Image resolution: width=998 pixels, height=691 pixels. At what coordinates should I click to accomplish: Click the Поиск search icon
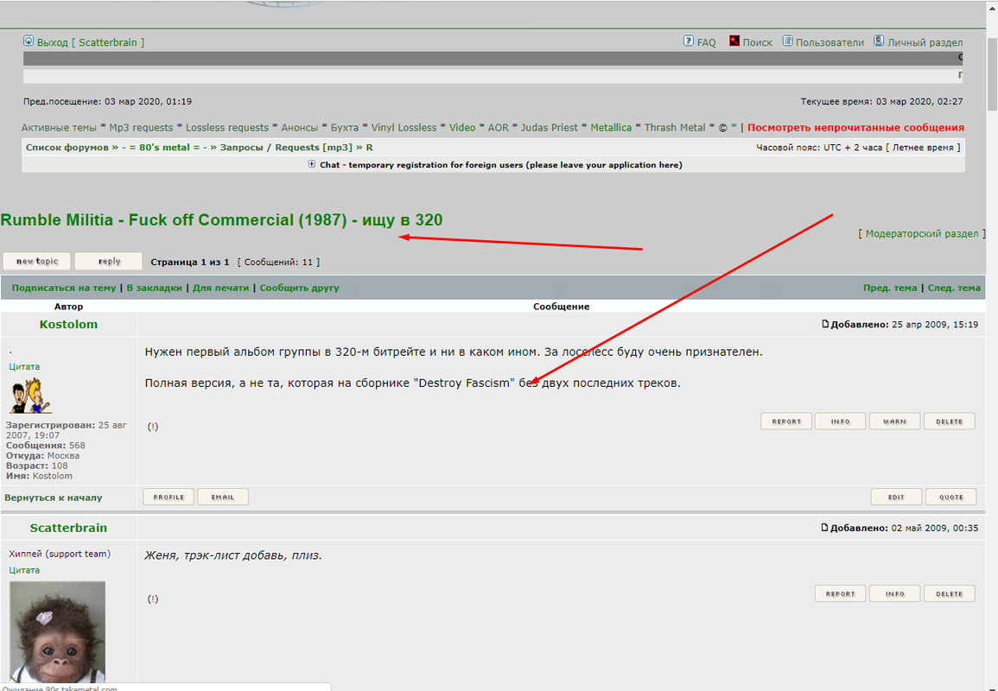(x=734, y=41)
